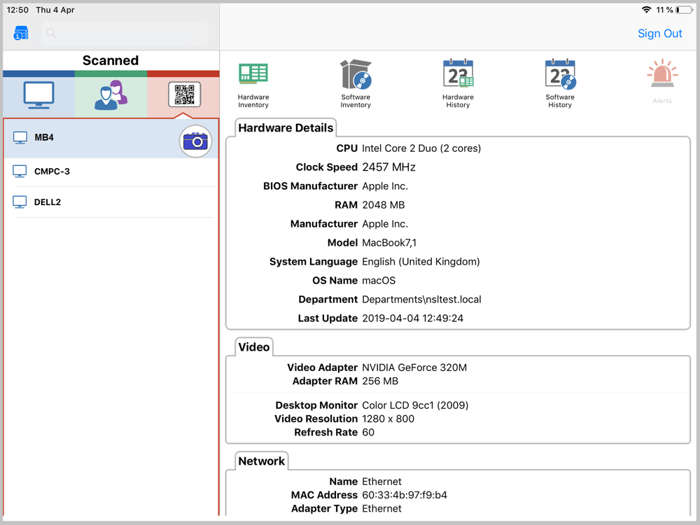
Task: Tap the server info app icon
Action: coord(21,34)
